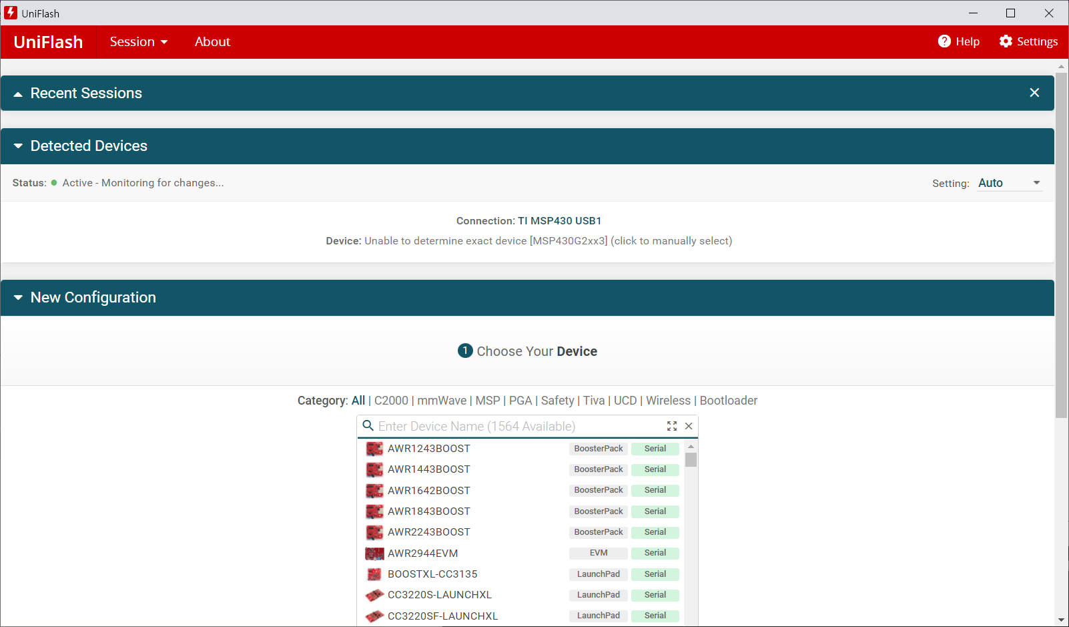Screen dimensions: 1069x627
Task: Click the UniFlash home logo text
Action: [48, 42]
